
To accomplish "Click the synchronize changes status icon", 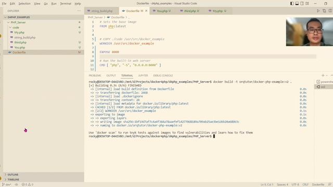I will [x=16, y=184].
